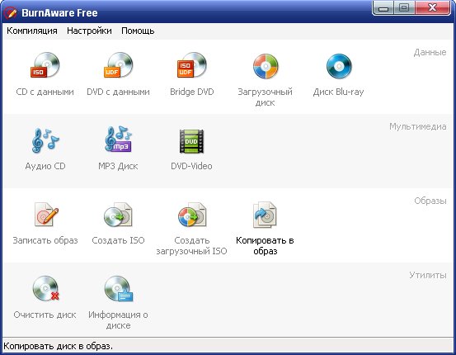Click the "Создать загрузочный ISO" label

click(x=191, y=245)
